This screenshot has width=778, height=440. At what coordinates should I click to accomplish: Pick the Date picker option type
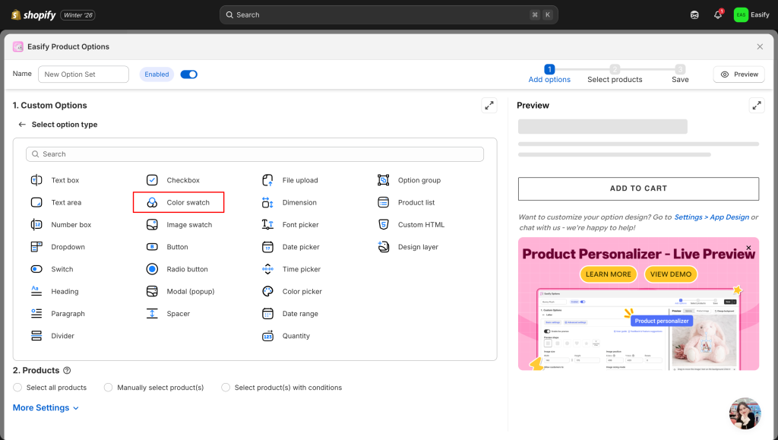click(x=300, y=247)
